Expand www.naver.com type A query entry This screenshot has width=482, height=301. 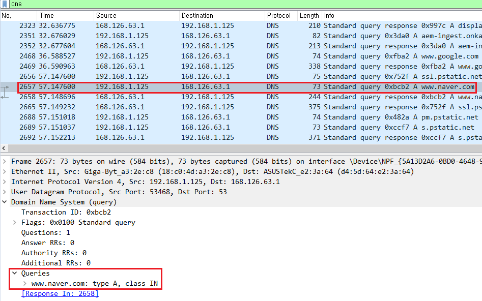tap(24, 284)
